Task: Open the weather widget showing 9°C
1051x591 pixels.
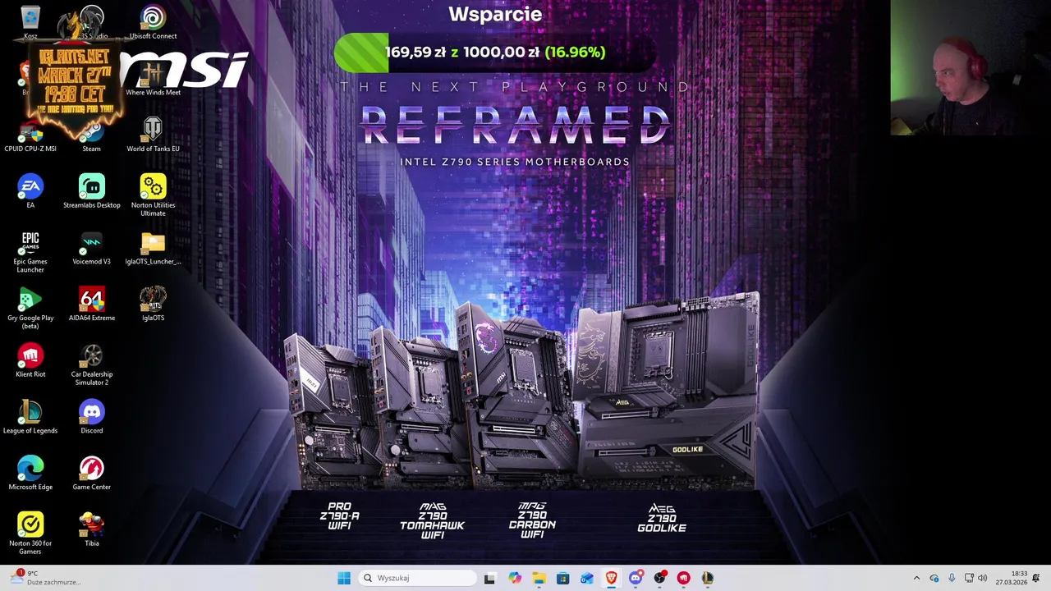Action: pos(45,578)
